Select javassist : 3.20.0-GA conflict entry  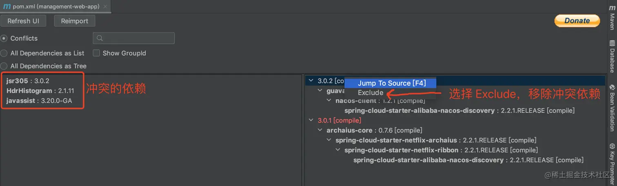pos(39,101)
